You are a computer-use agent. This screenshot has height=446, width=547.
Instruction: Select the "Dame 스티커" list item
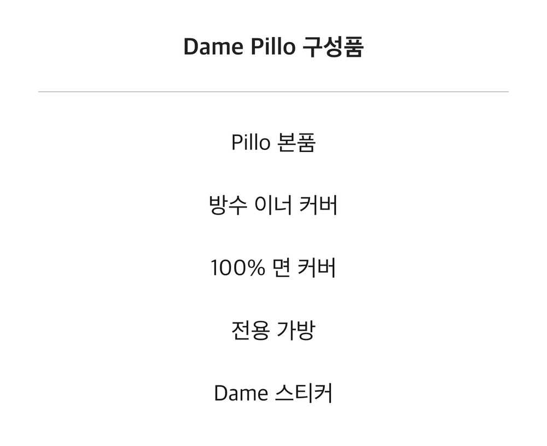coord(273,393)
